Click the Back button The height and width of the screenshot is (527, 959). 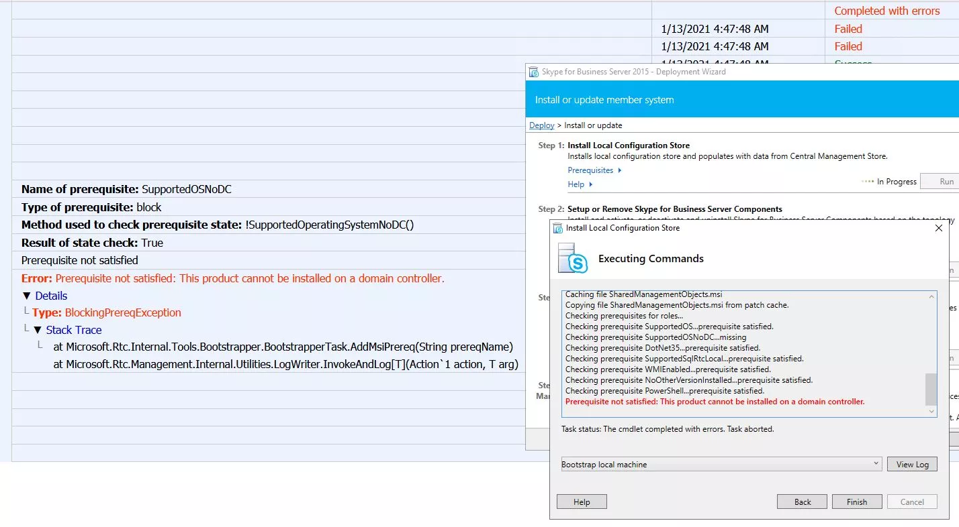click(x=803, y=502)
